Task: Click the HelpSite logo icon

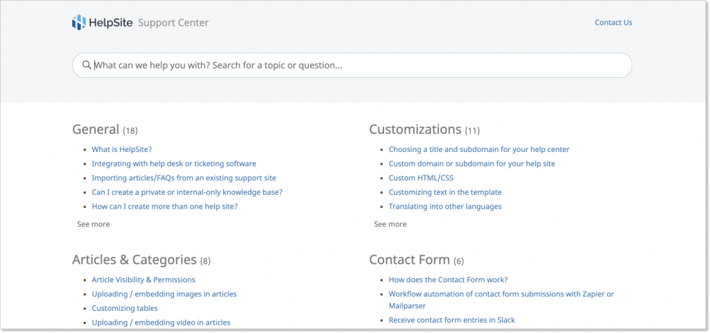Action: [x=79, y=23]
